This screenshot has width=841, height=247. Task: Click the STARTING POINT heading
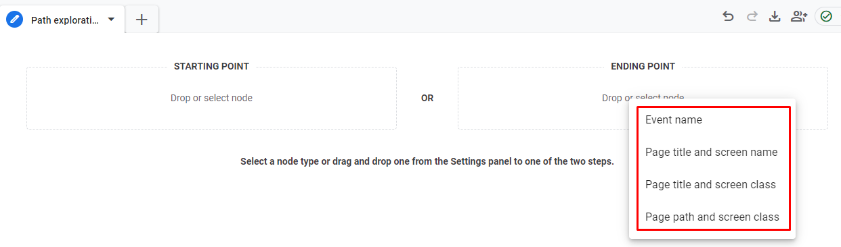click(x=211, y=66)
